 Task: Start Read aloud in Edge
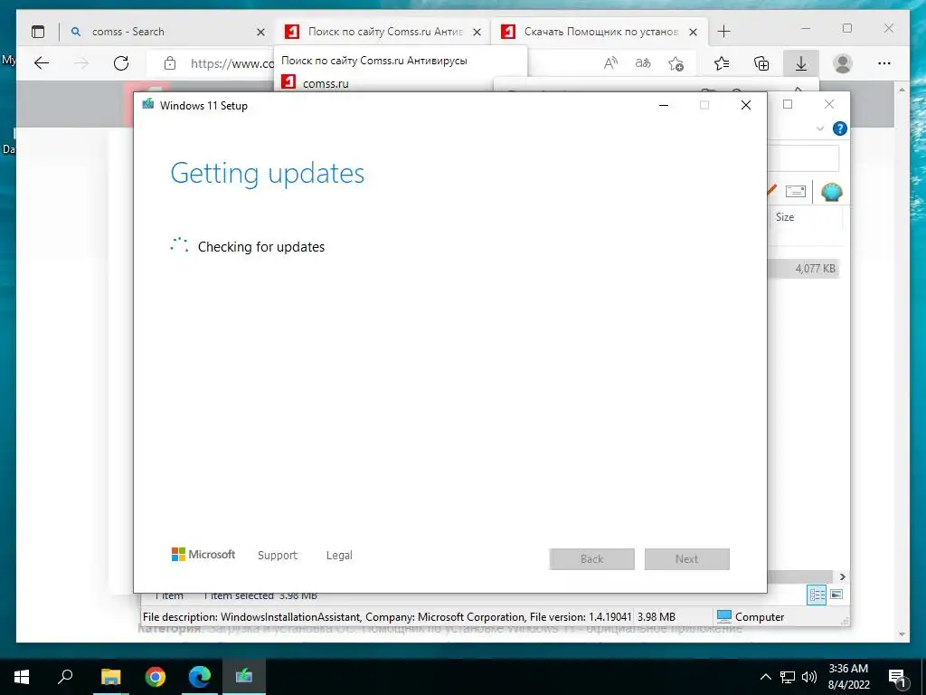(610, 63)
